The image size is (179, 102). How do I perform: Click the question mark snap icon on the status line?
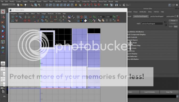click(x=72, y=5)
